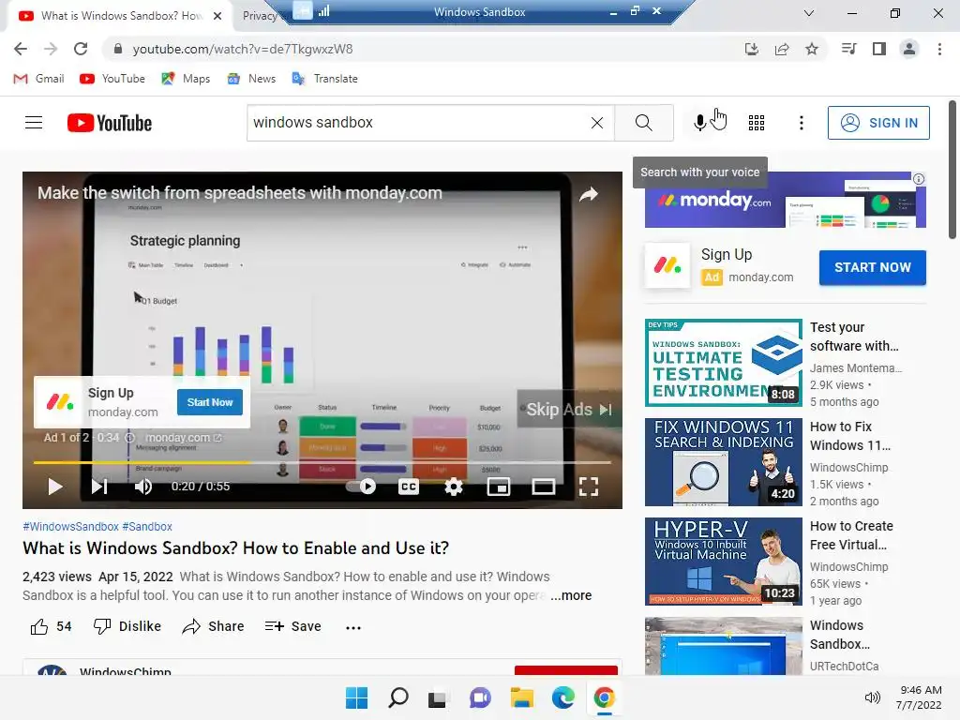This screenshot has height=720, width=960.
Task: Share the Windows Sandbox video
Action: pyautogui.click(x=213, y=626)
